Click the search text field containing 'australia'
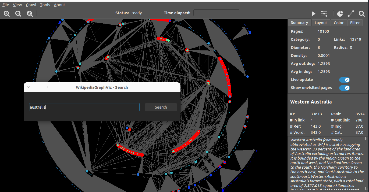The width and height of the screenshot is (369, 192). (x=84, y=107)
